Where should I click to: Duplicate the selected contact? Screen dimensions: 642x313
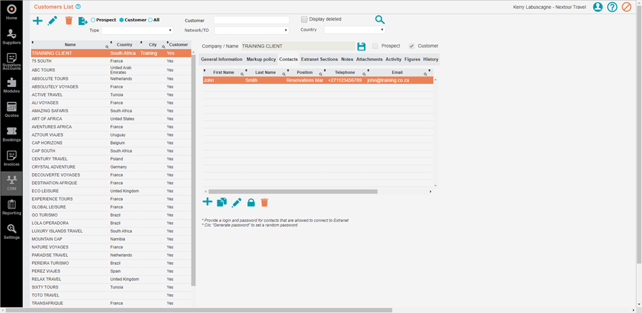click(222, 202)
